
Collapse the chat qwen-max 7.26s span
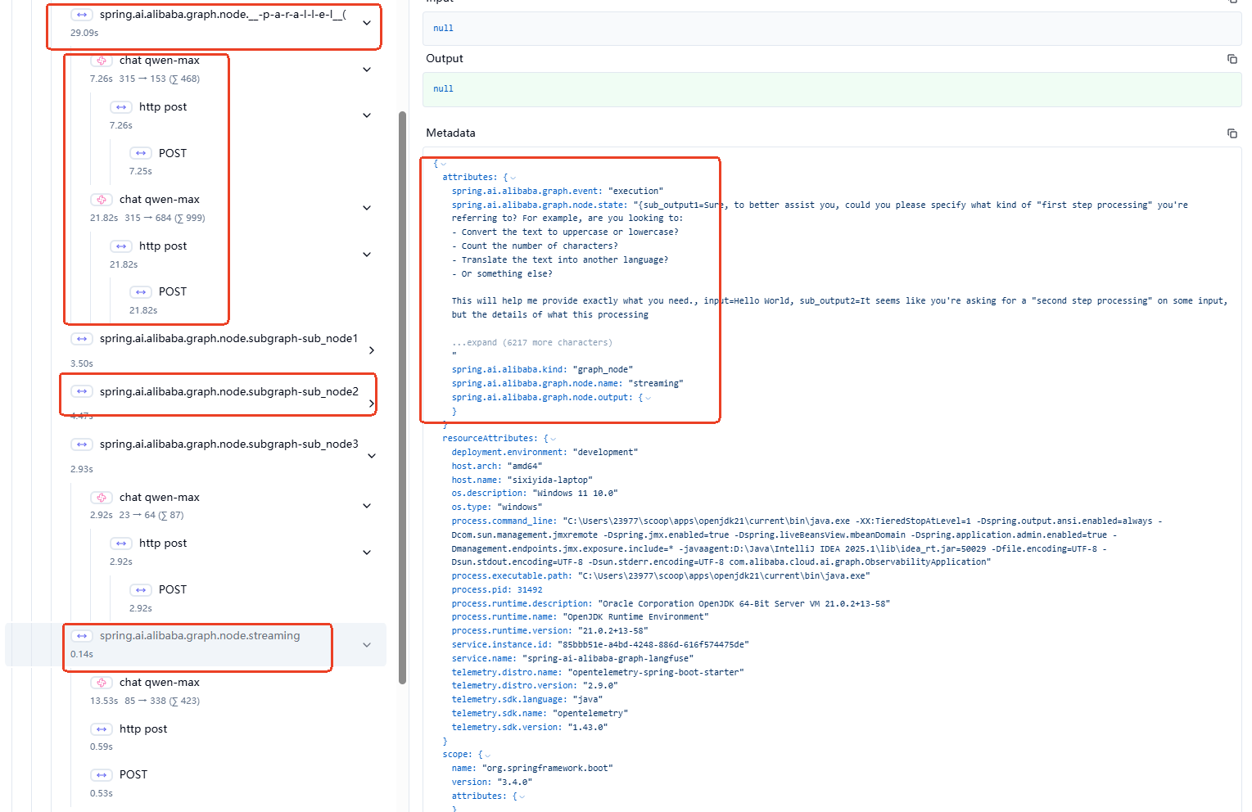[367, 70]
